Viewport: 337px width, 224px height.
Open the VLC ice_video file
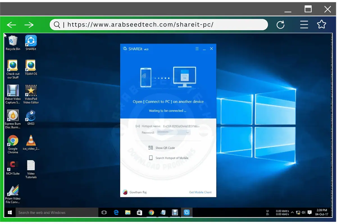[31, 141]
